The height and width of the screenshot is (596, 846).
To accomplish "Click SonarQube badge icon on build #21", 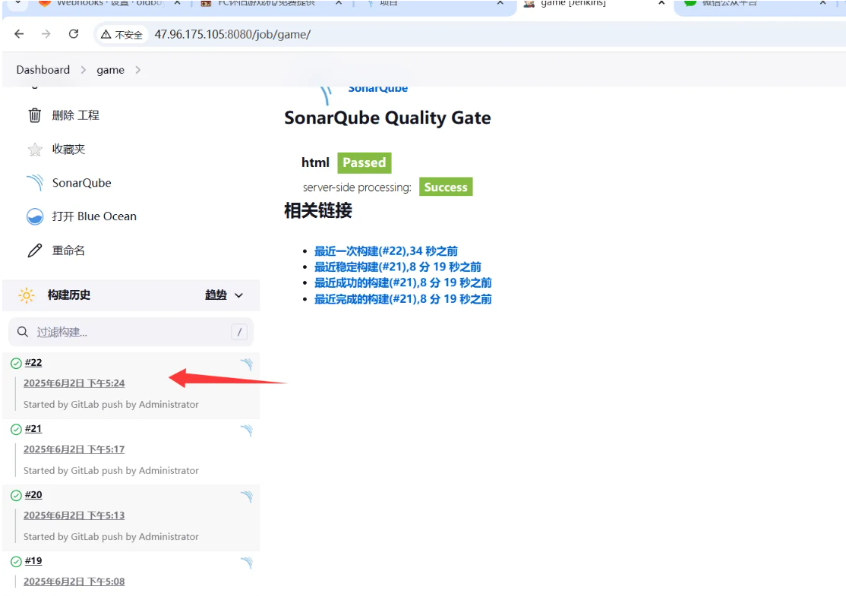I will 247,430.
